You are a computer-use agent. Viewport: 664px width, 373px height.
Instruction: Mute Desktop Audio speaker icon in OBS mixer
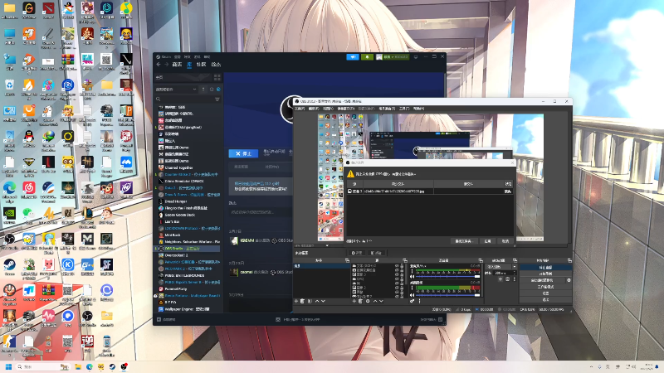(412, 295)
